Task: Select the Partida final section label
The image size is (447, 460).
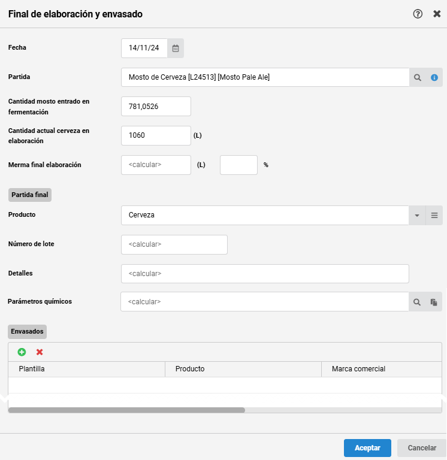Action: click(x=30, y=195)
